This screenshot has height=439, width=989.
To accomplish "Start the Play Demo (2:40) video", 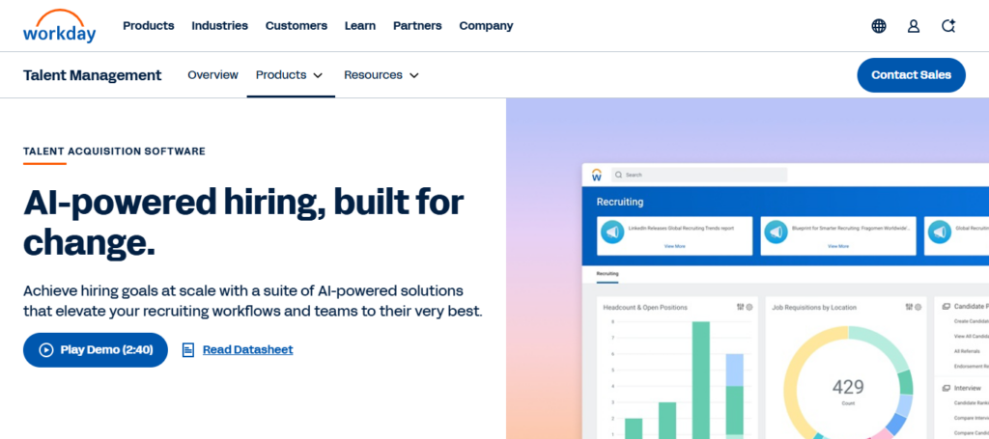I will coord(96,349).
